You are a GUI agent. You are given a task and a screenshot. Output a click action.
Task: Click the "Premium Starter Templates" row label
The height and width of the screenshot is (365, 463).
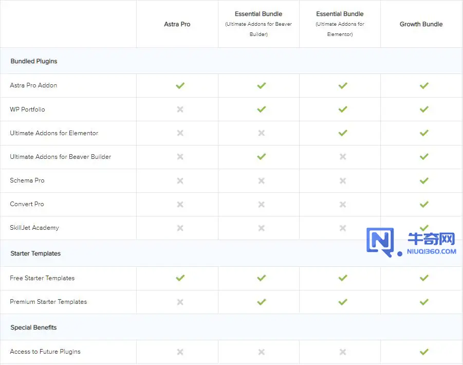tap(48, 302)
